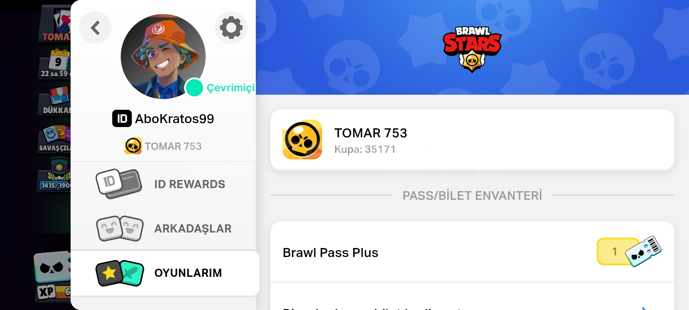Click the yellow skull Brawl Stars icon

(x=302, y=139)
